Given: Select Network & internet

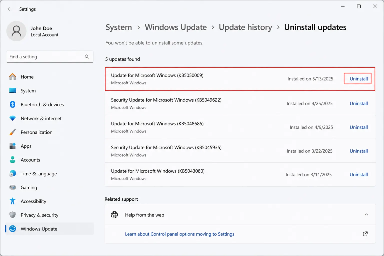Looking at the screenshot, I should pyautogui.click(x=41, y=118).
